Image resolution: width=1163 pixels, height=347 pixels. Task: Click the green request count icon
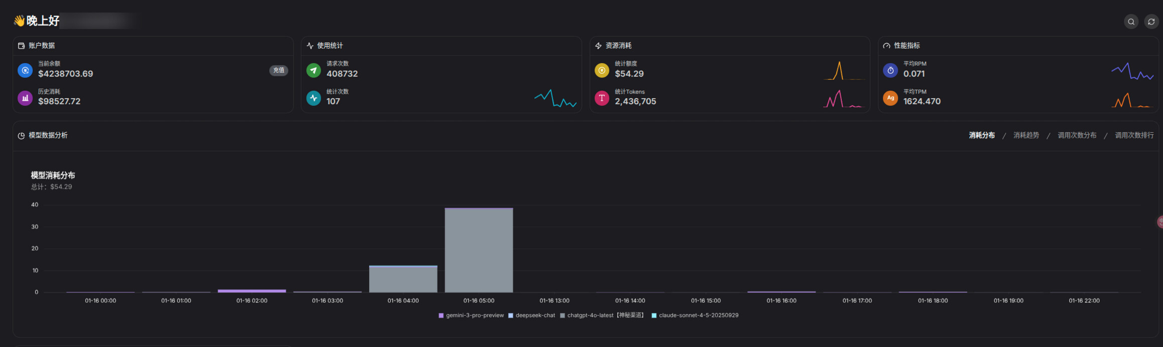(x=313, y=70)
